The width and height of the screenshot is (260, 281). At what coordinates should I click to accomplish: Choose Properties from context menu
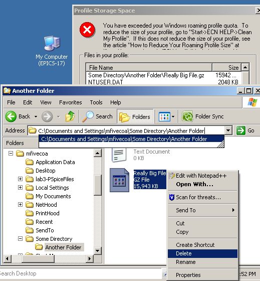tap(202, 275)
